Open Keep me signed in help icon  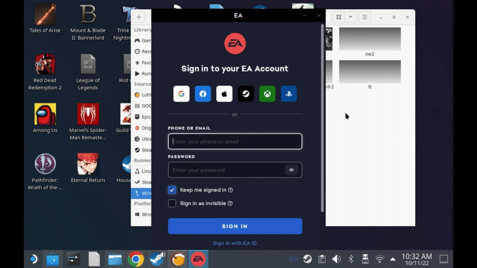(231, 190)
